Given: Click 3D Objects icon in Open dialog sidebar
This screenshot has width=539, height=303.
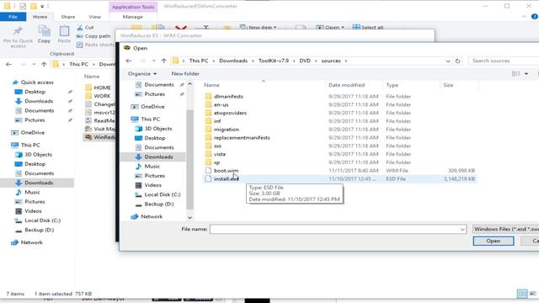Looking at the screenshot, I should coord(138,129).
